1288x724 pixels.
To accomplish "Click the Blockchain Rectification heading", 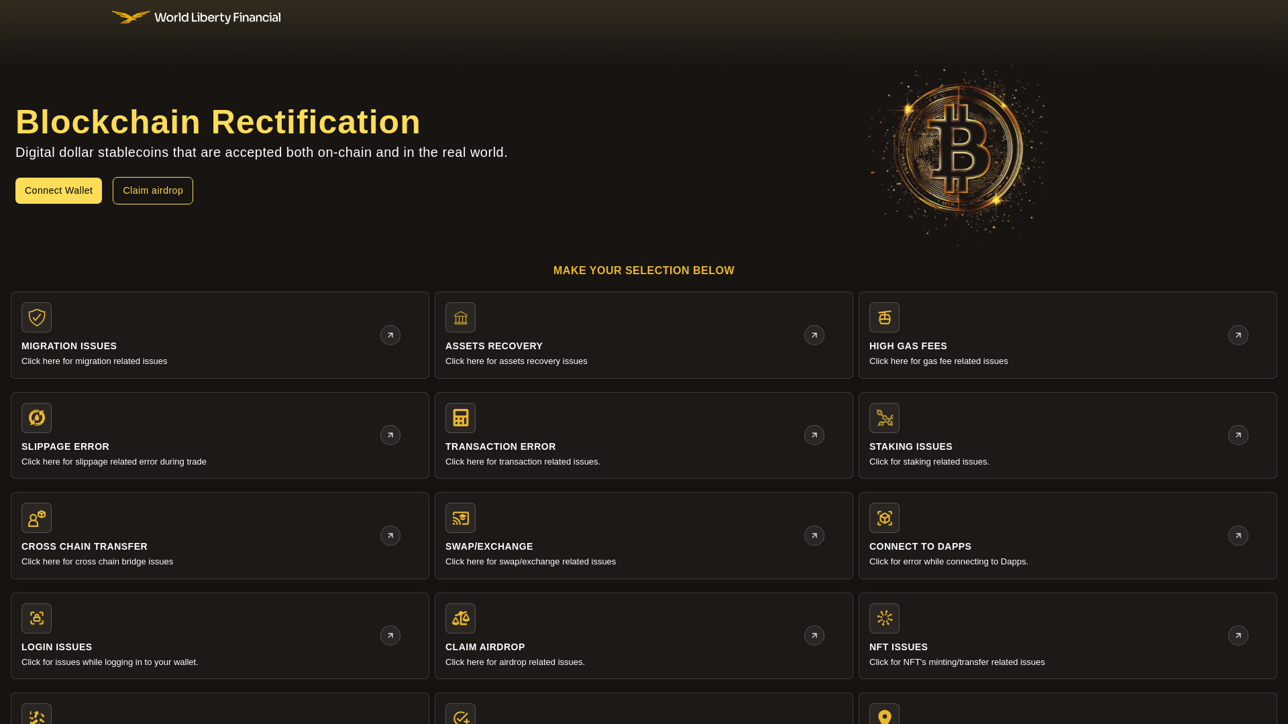I will pyautogui.click(x=218, y=122).
